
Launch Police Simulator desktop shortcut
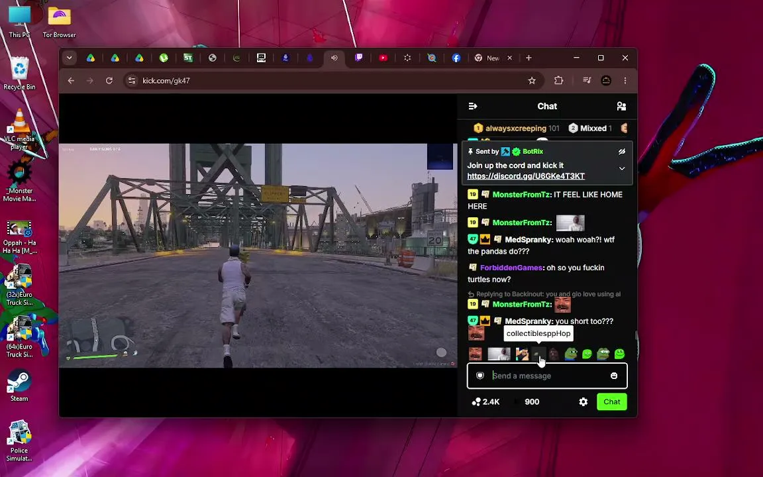pyautogui.click(x=19, y=441)
